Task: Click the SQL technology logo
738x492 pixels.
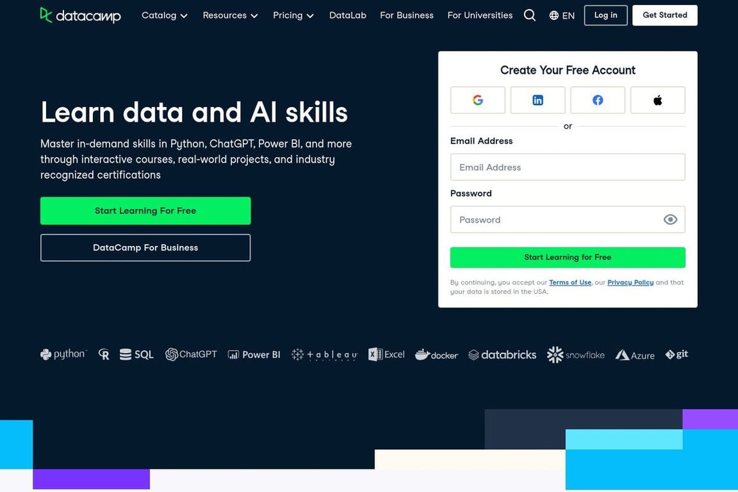Action: point(136,354)
